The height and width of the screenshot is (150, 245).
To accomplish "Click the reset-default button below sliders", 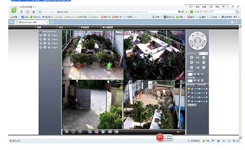I will click(x=192, y=105).
